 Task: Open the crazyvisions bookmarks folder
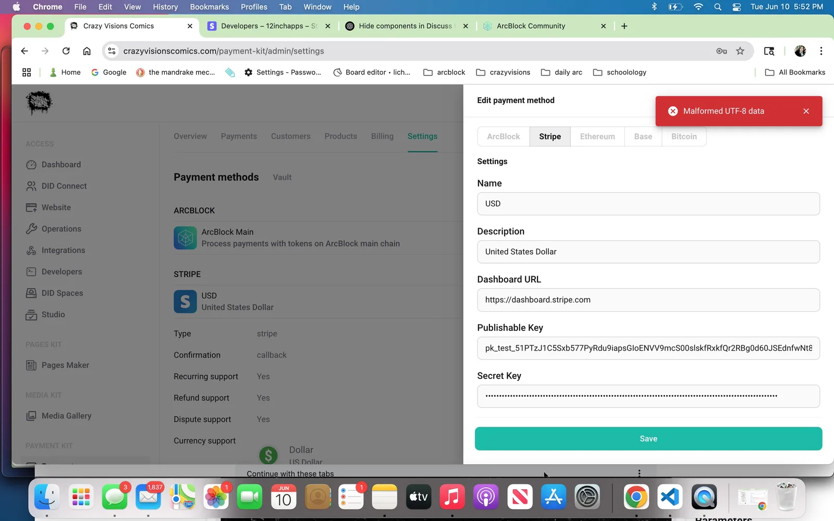[x=503, y=72]
